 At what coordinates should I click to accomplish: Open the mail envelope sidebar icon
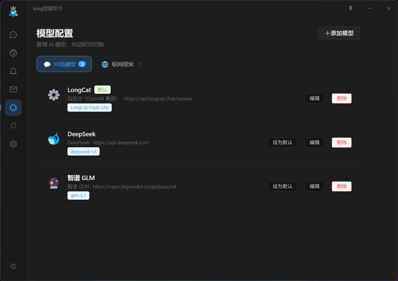(x=13, y=89)
